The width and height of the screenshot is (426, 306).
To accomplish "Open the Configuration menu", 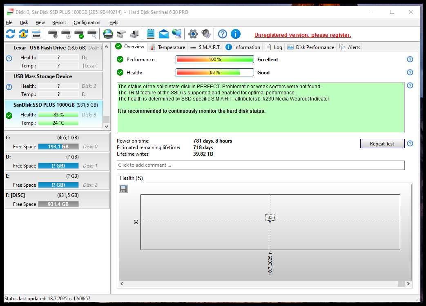I will [87, 22].
